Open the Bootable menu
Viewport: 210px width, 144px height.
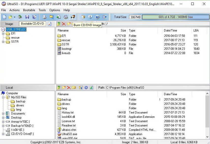point(29,10)
